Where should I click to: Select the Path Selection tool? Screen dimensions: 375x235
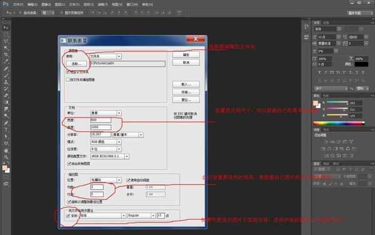point(6,137)
